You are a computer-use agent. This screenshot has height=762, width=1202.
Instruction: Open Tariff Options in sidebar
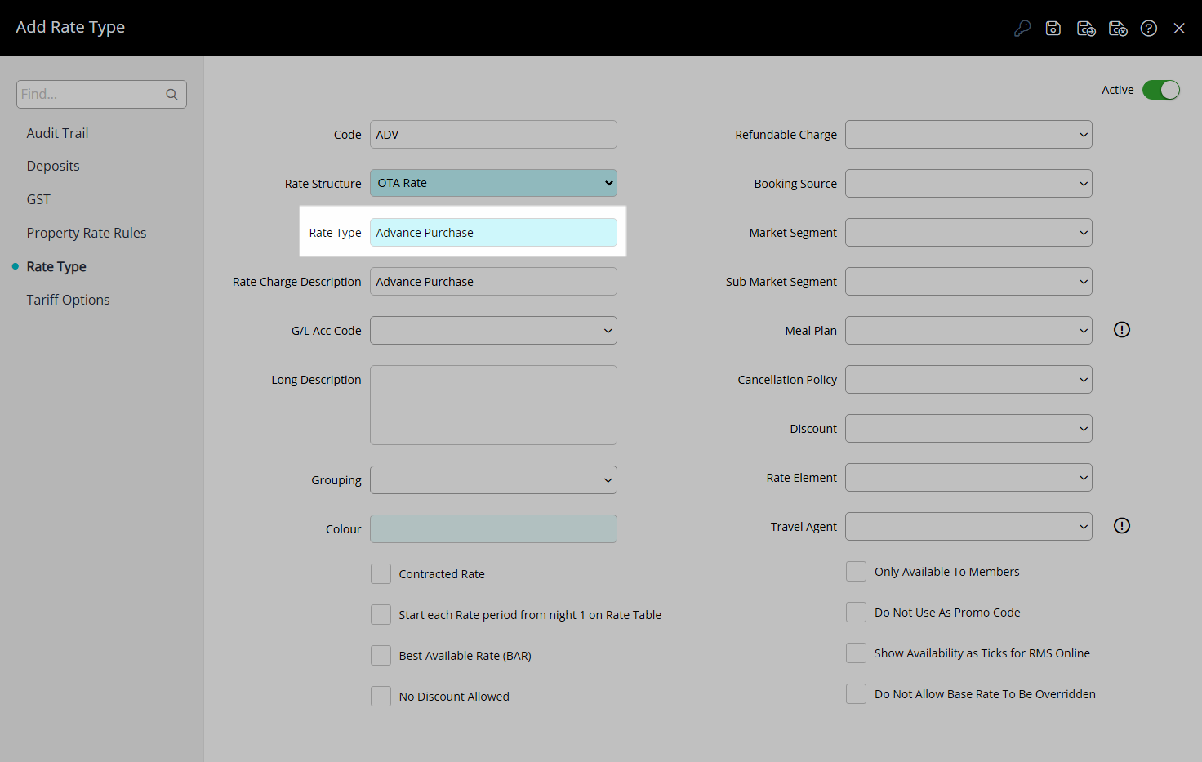click(x=68, y=300)
